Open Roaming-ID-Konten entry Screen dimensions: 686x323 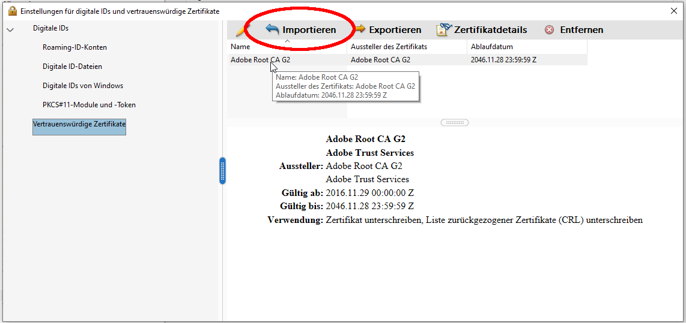[x=75, y=47]
